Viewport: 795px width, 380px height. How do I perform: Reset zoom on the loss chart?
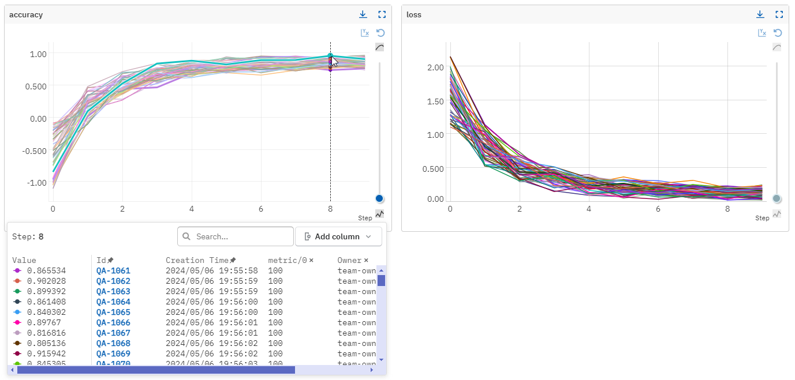coord(777,33)
